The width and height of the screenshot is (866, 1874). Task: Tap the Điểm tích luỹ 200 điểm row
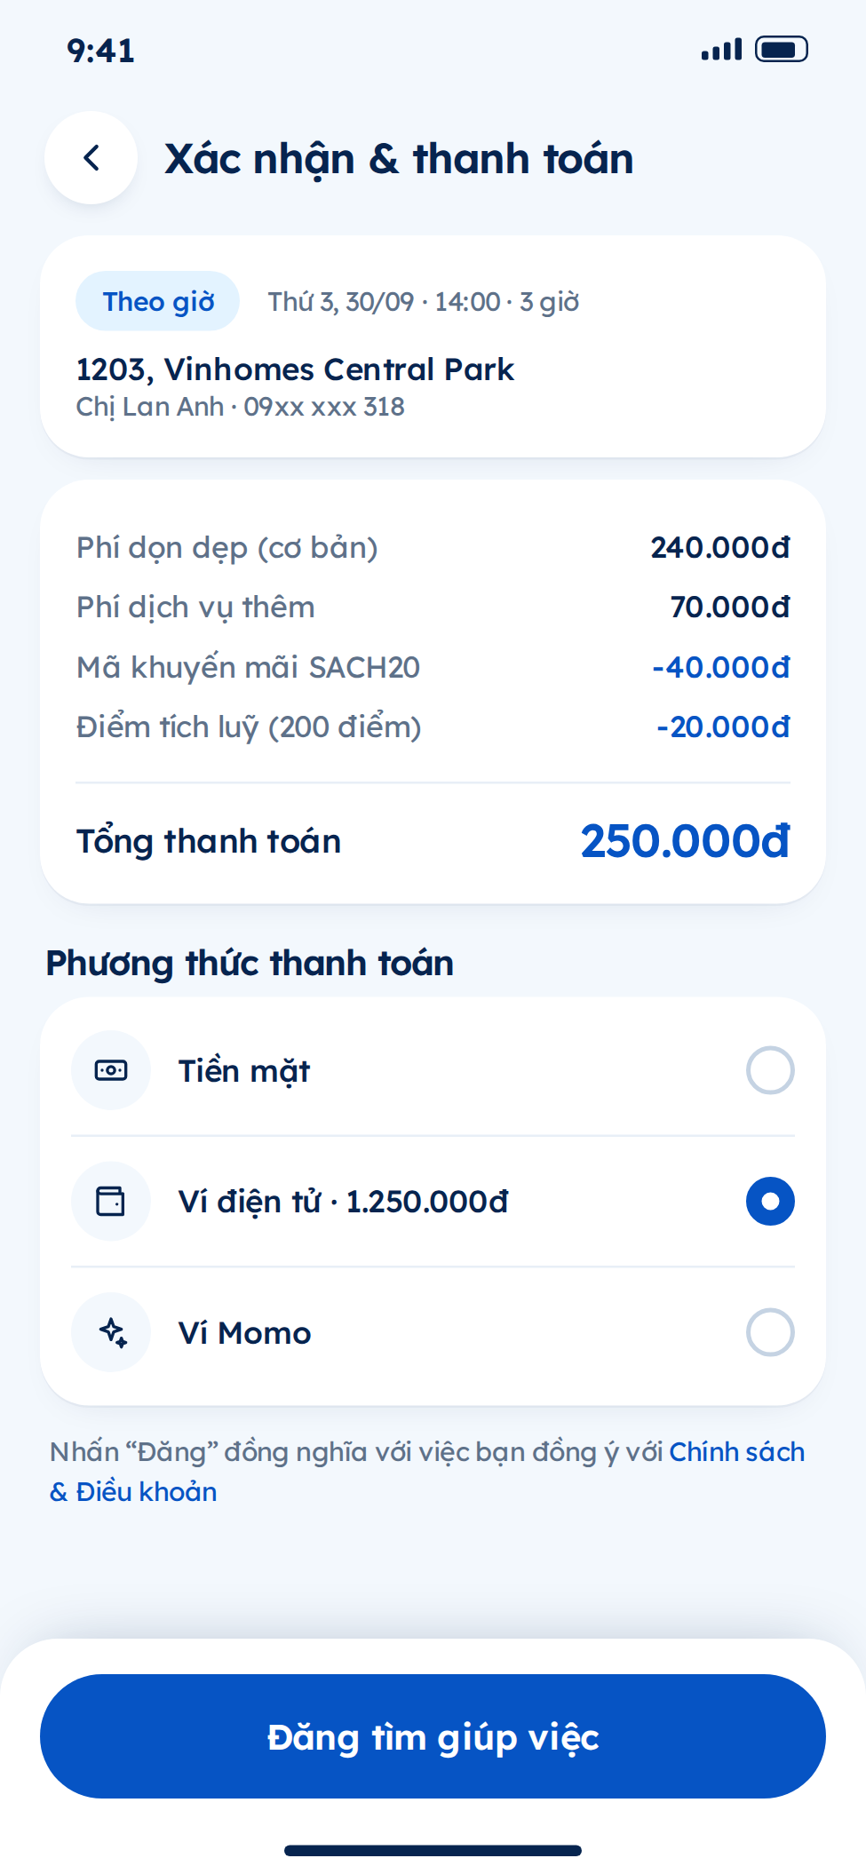433,727
